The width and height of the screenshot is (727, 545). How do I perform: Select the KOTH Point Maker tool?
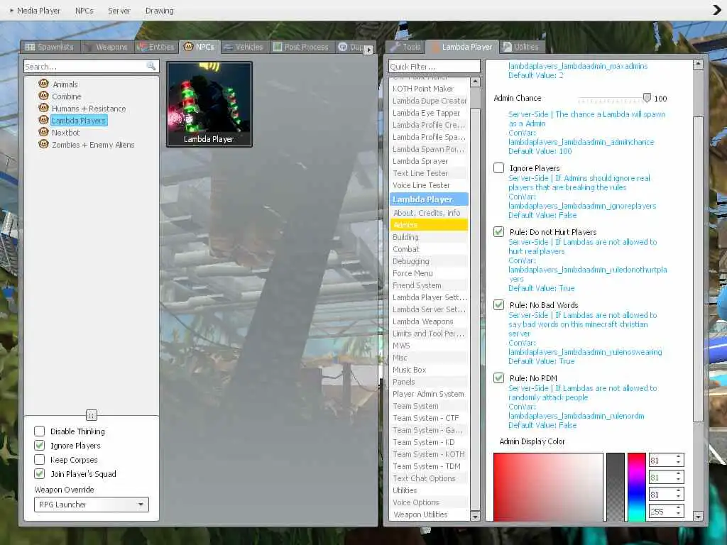[x=429, y=89]
